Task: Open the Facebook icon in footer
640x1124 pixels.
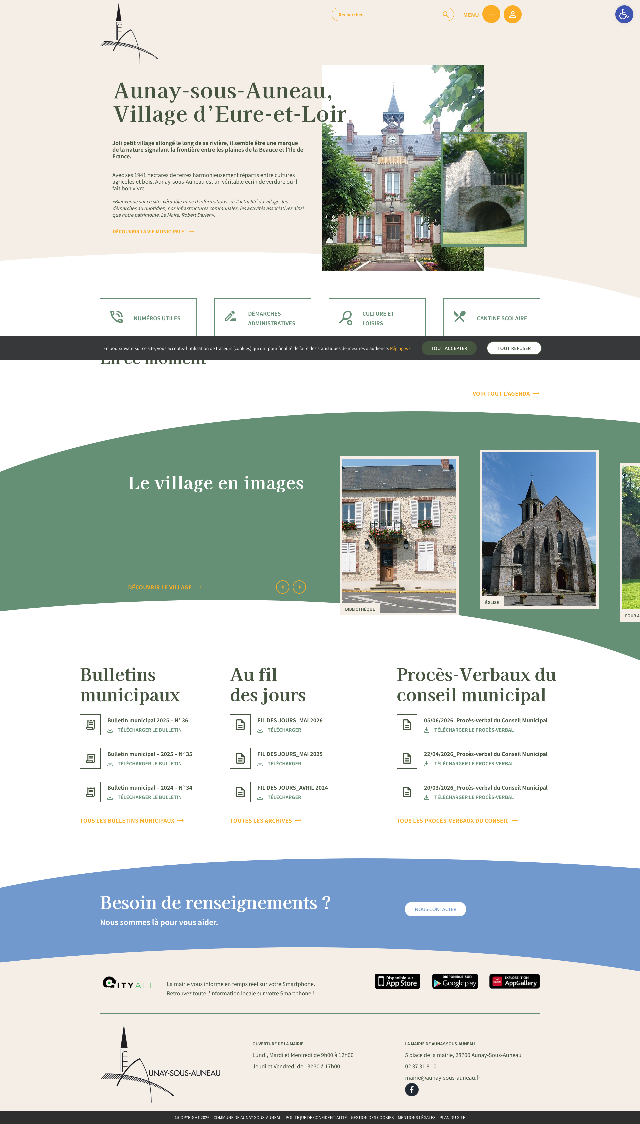Action: pyautogui.click(x=411, y=1089)
